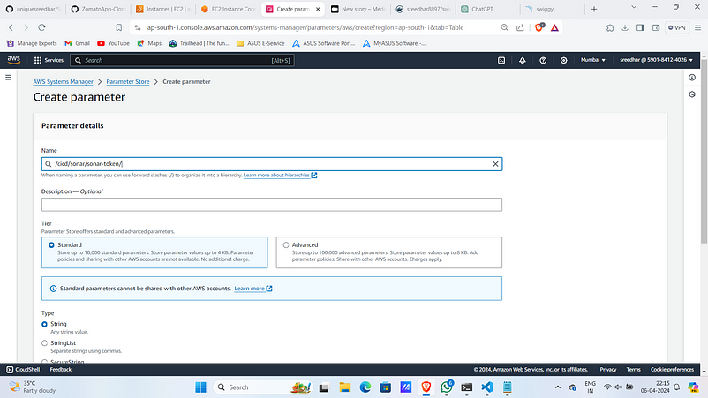Viewport: 708px width, 398px height.
Task: Click the Feedback footer link
Action: pyautogui.click(x=61, y=369)
